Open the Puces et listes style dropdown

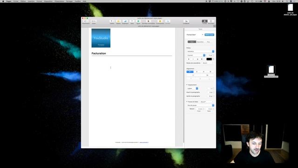point(207,102)
